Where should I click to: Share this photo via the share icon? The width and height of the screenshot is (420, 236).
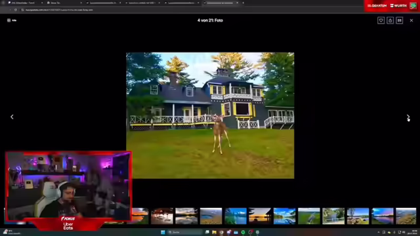(390, 20)
